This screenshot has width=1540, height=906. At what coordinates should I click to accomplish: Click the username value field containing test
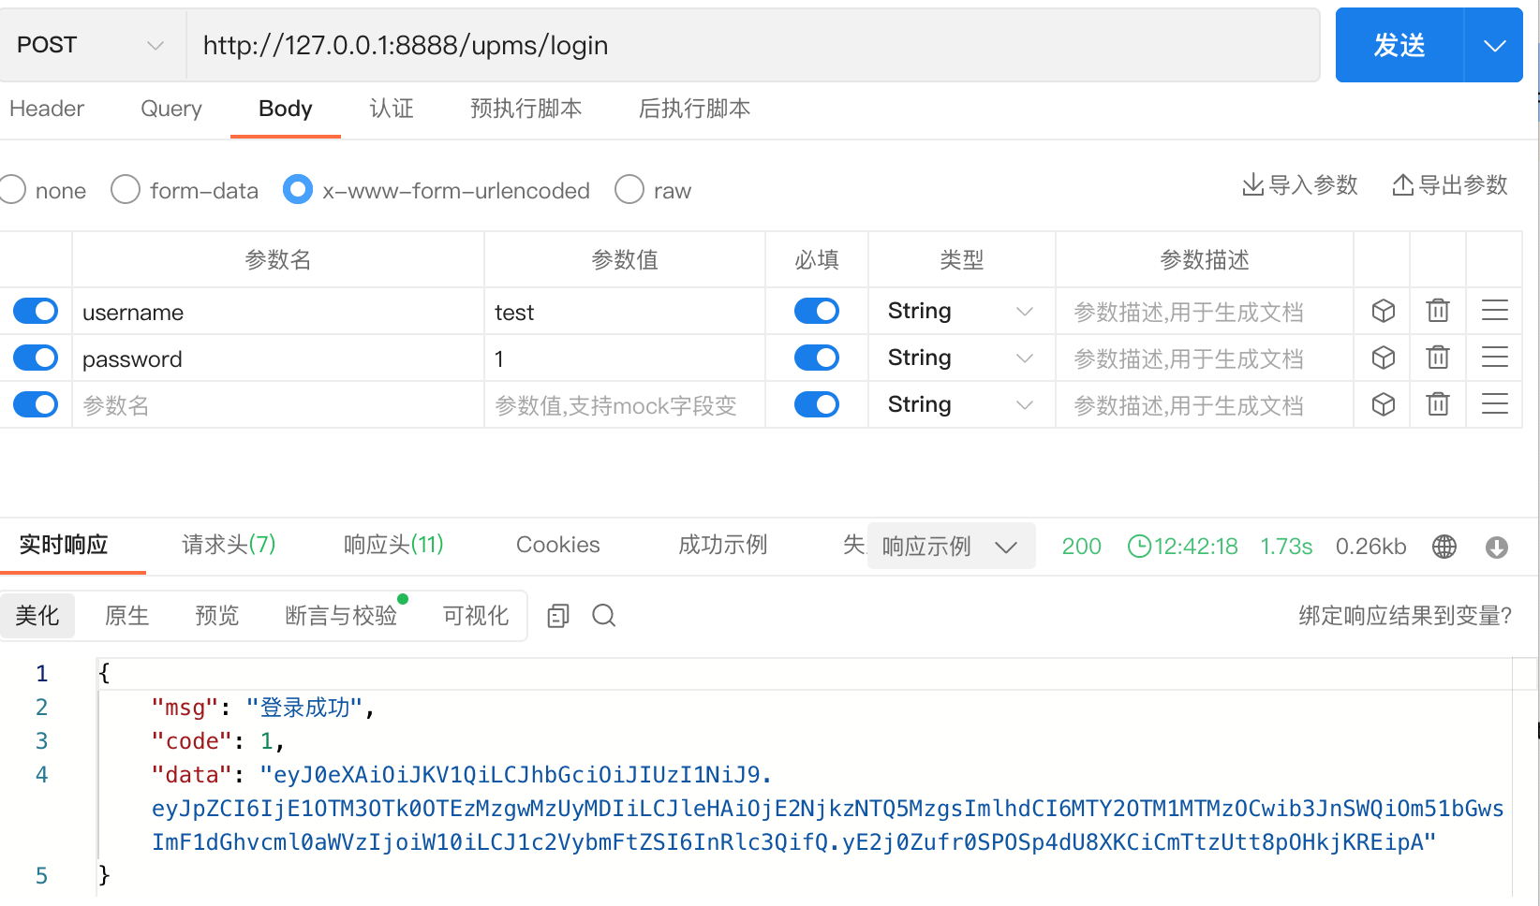tap(625, 312)
